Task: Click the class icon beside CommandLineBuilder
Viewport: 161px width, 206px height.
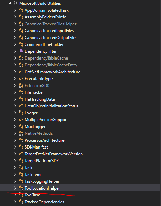Action: [x=21, y=44]
